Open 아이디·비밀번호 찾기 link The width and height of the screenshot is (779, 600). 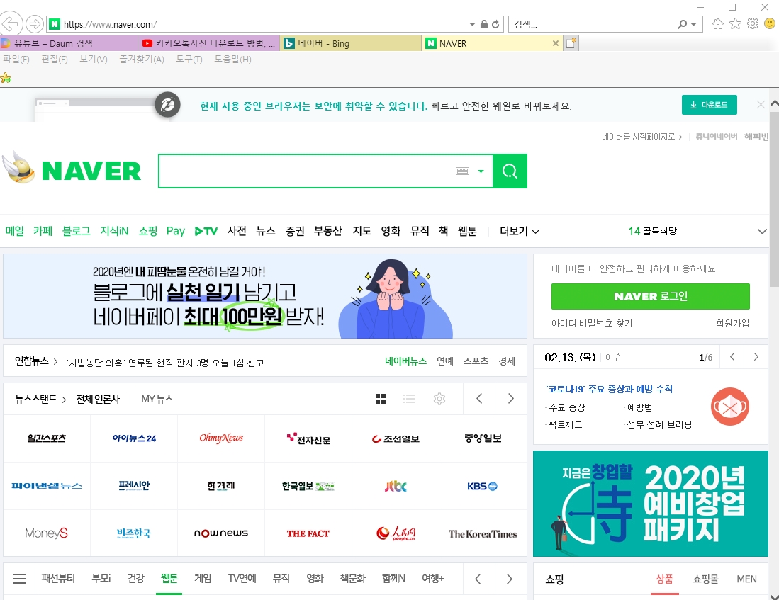(x=592, y=323)
